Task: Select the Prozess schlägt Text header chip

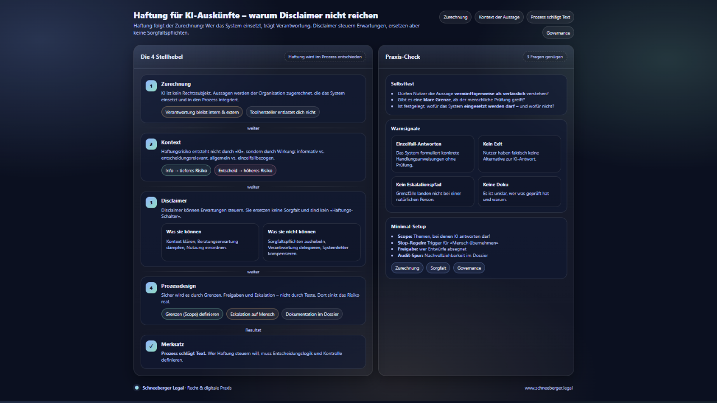Action: click(x=550, y=17)
